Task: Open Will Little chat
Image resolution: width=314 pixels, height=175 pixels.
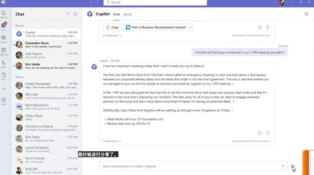Action: point(46,96)
